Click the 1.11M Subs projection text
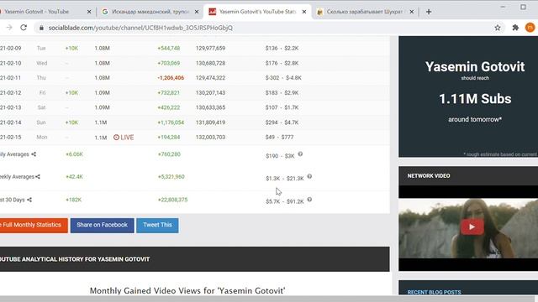This screenshot has height=302, width=538. tap(475, 99)
